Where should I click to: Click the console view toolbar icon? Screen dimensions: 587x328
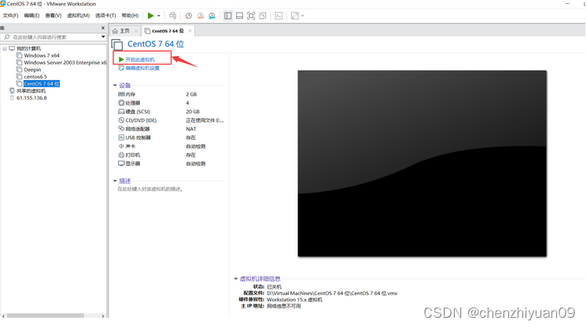[x=279, y=16]
